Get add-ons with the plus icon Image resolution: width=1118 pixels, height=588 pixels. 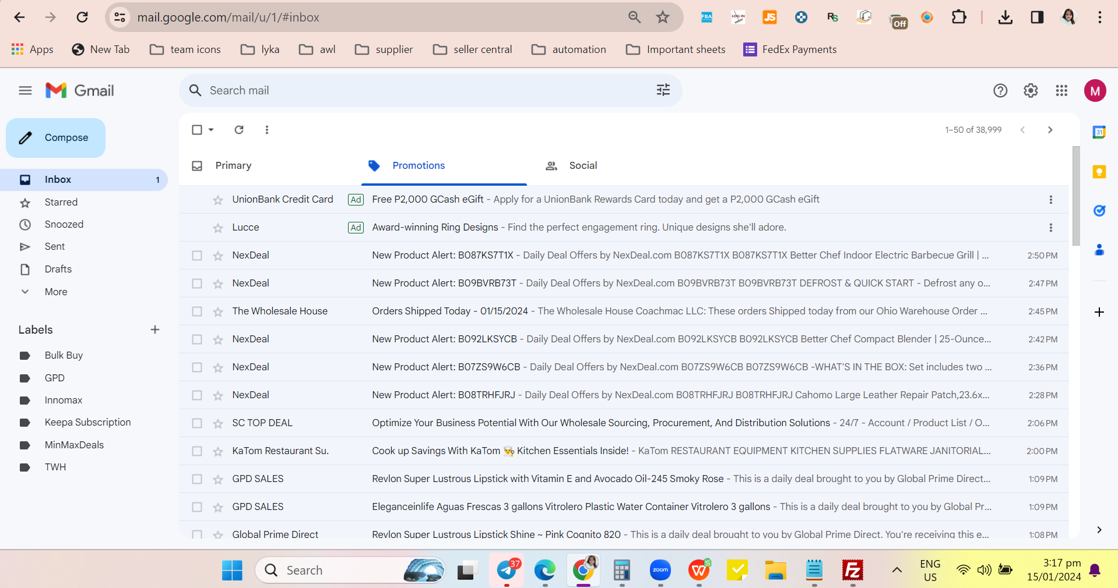(x=1099, y=312)
